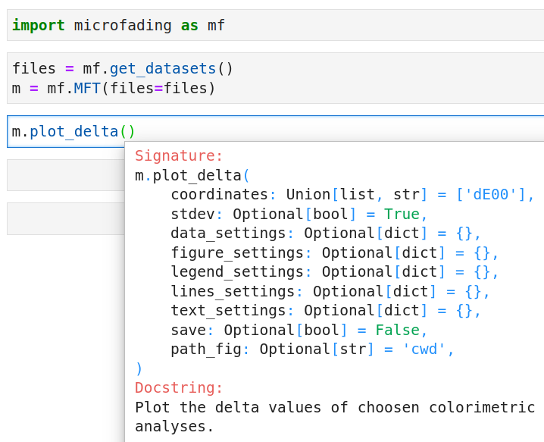Screen dimensions: 544x442
Task: Click the import microfading code cell
Action: 273,26
